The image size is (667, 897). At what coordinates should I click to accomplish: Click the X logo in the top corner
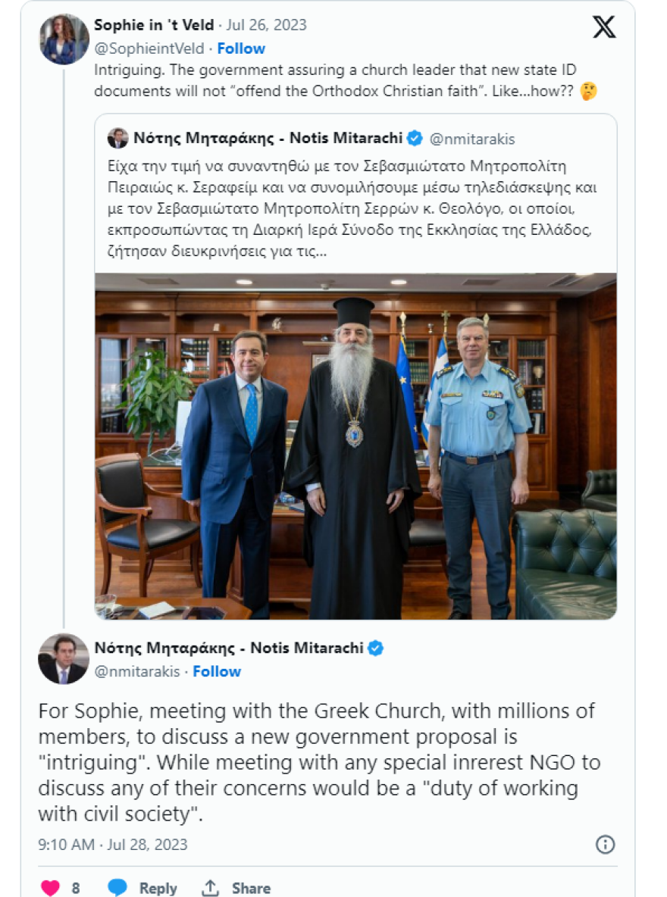tap(604, 28)
